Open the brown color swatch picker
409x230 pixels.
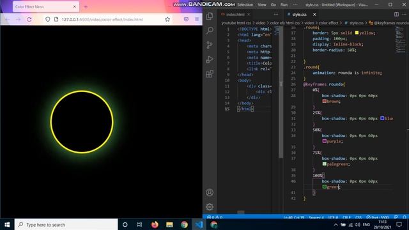point(324,101)
